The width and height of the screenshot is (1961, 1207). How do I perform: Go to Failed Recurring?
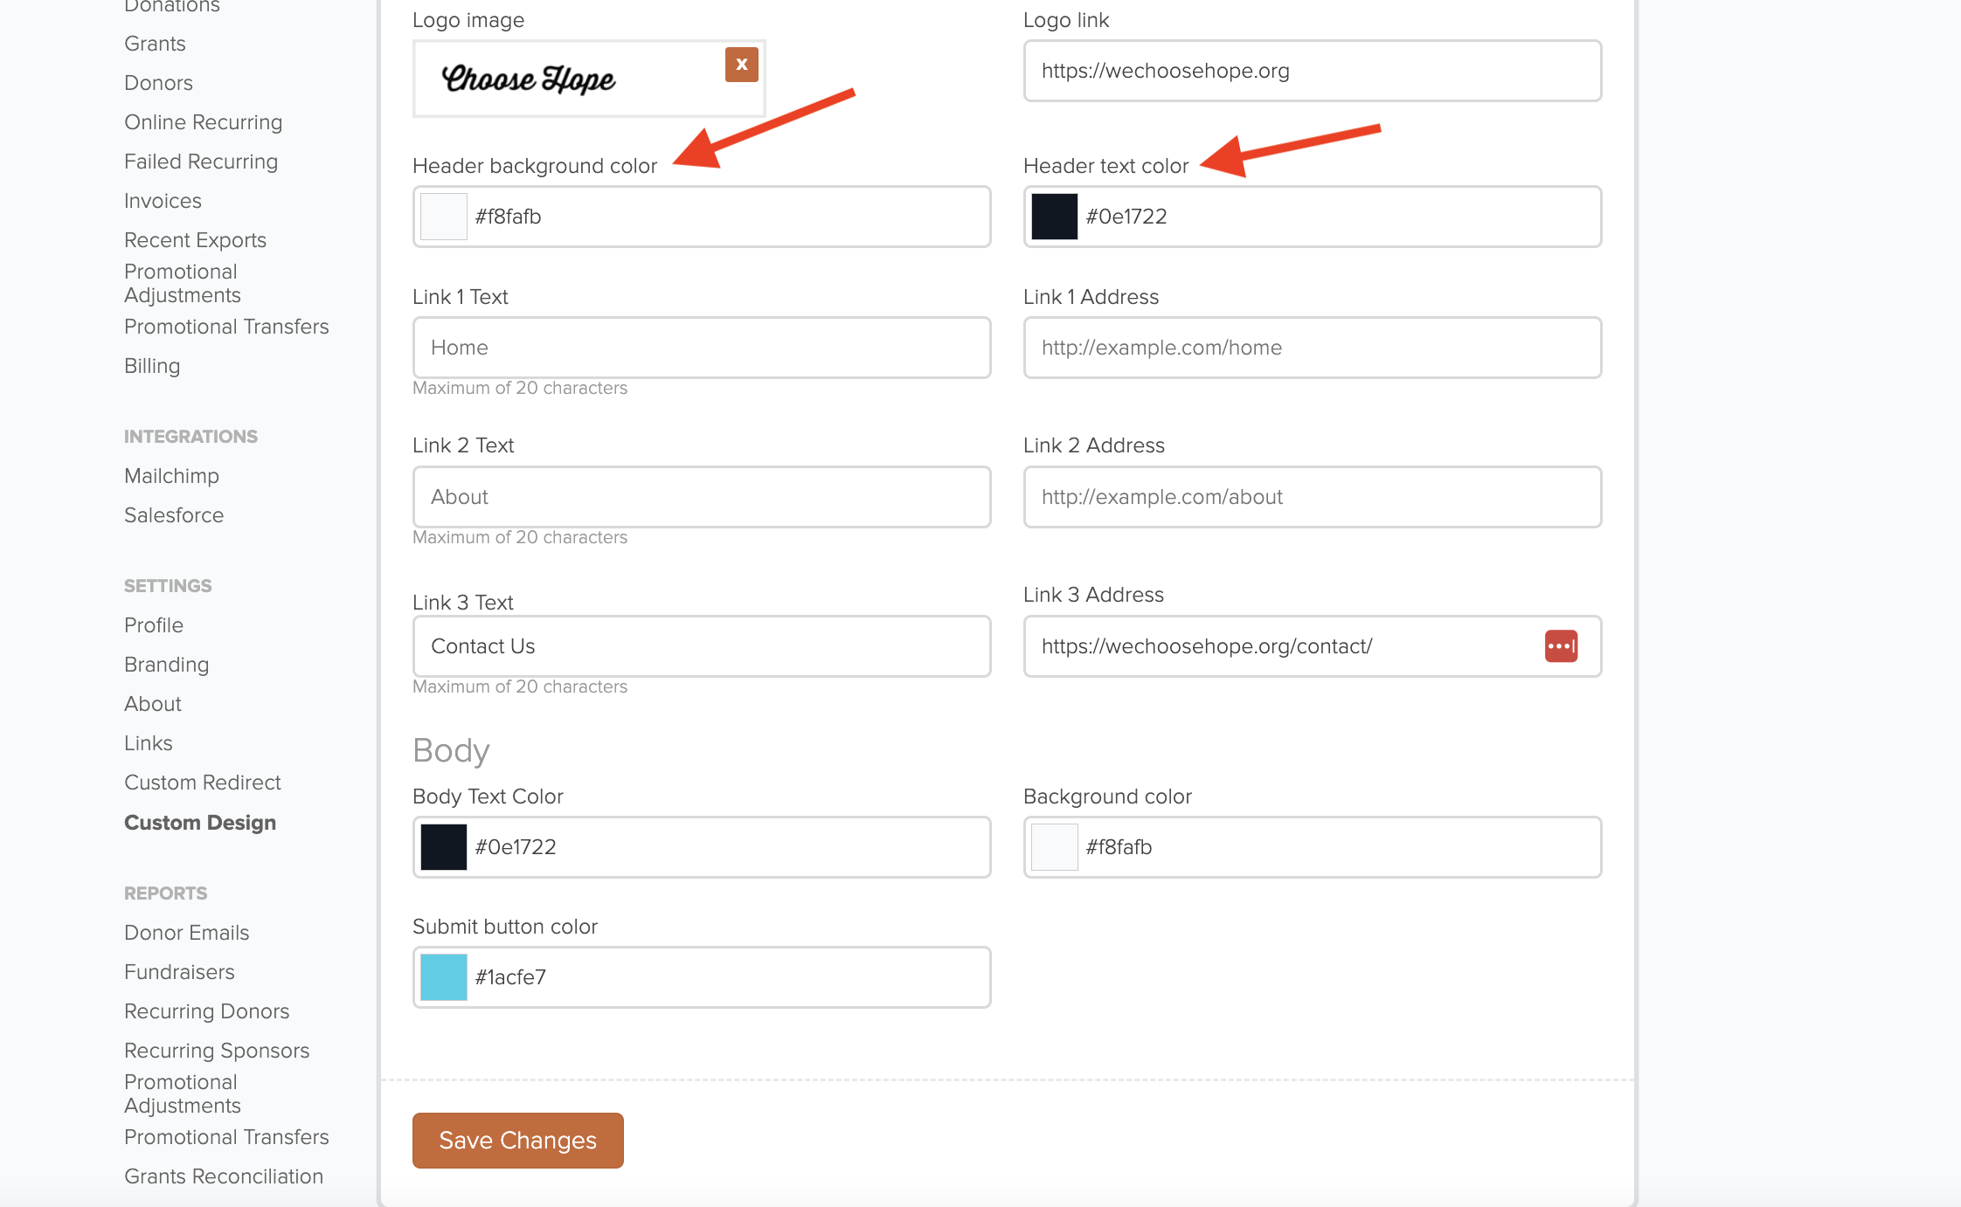click(x=201, y=162)
